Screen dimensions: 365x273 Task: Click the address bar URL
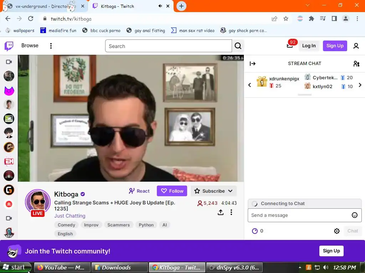click(71, 19)
